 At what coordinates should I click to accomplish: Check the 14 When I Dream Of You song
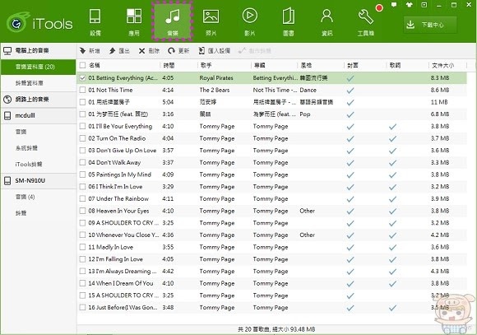[82, 283]
